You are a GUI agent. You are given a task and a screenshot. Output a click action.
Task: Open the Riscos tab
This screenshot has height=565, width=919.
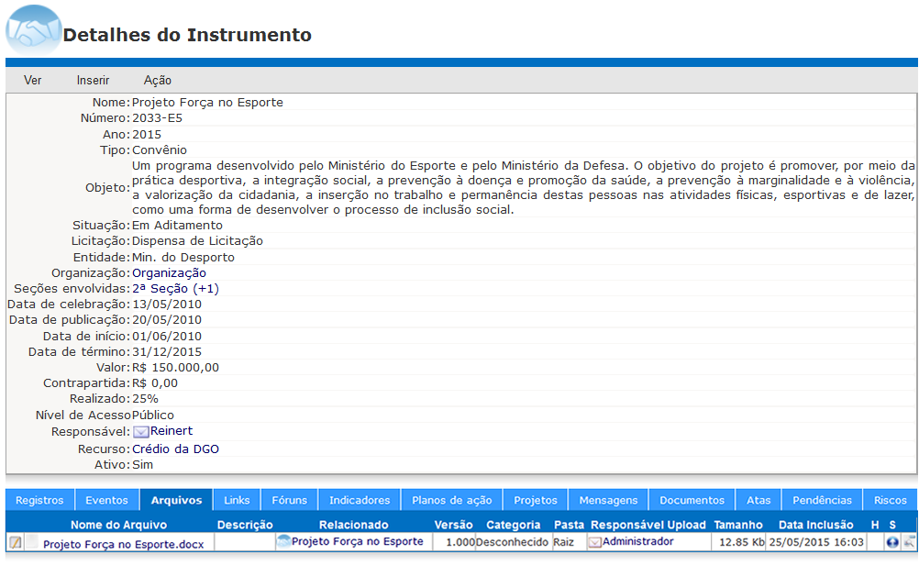[x=891, y=500]
